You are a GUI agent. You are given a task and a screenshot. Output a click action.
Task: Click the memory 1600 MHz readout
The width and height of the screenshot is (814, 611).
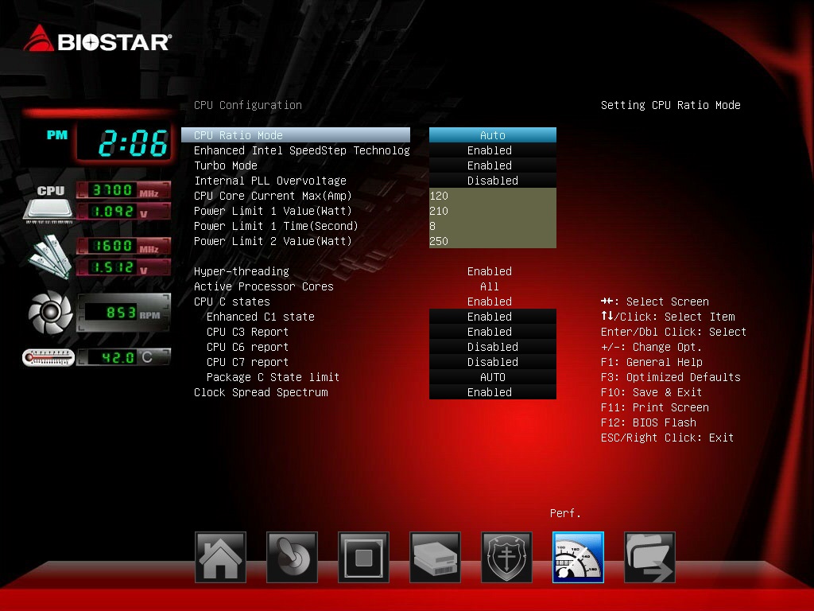pyautogui.click(x=123, y=246)
